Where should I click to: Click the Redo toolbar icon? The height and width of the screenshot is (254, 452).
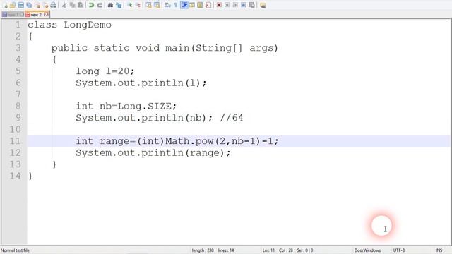(x=100, y=5)
